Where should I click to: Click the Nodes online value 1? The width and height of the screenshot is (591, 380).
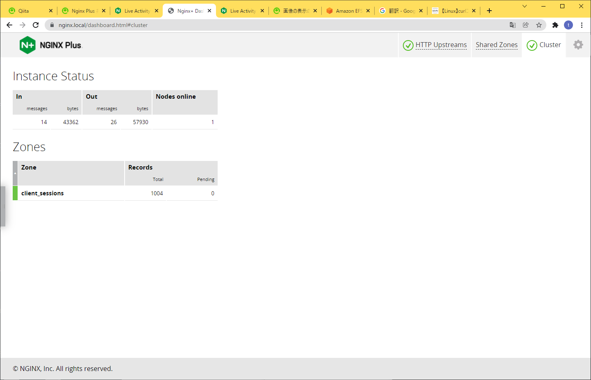[213, 122]
